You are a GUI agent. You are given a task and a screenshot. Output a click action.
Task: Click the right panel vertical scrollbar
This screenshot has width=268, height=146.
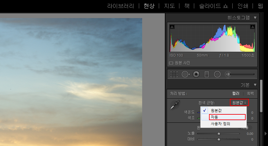click(261, 96)
